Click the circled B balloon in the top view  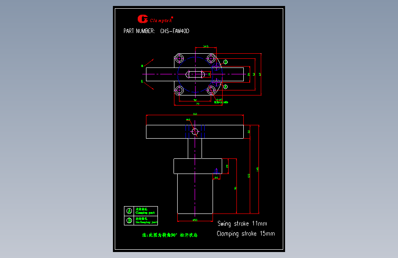225,62
